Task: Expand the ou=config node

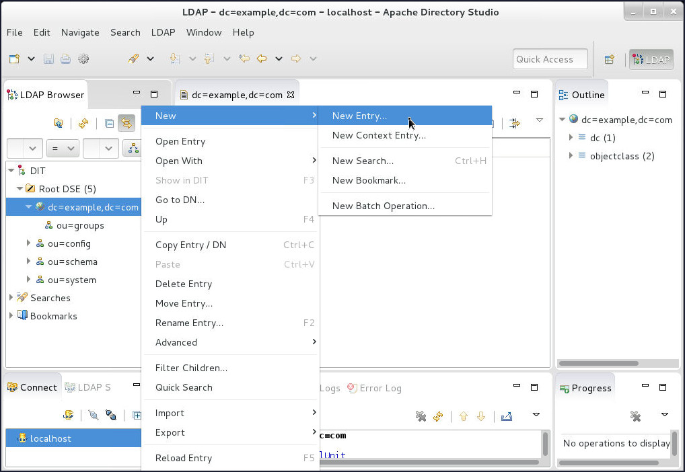Action: (x=28, y=243)
